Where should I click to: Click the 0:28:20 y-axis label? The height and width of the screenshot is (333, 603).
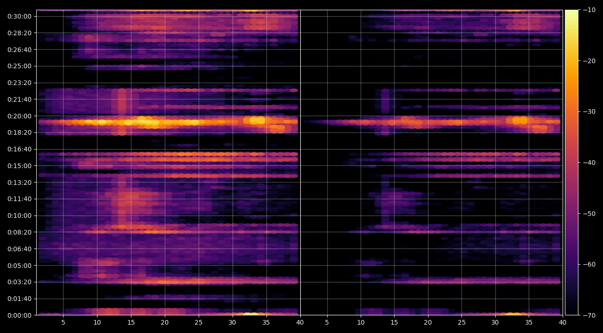(19, 33)
